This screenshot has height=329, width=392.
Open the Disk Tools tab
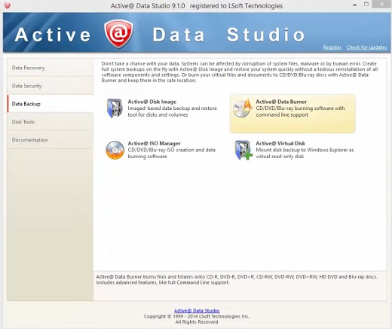(x=51, y=122)
